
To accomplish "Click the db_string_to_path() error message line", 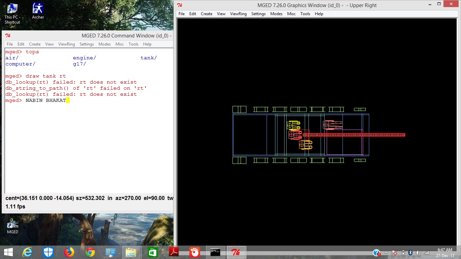I will click(76, 88).
